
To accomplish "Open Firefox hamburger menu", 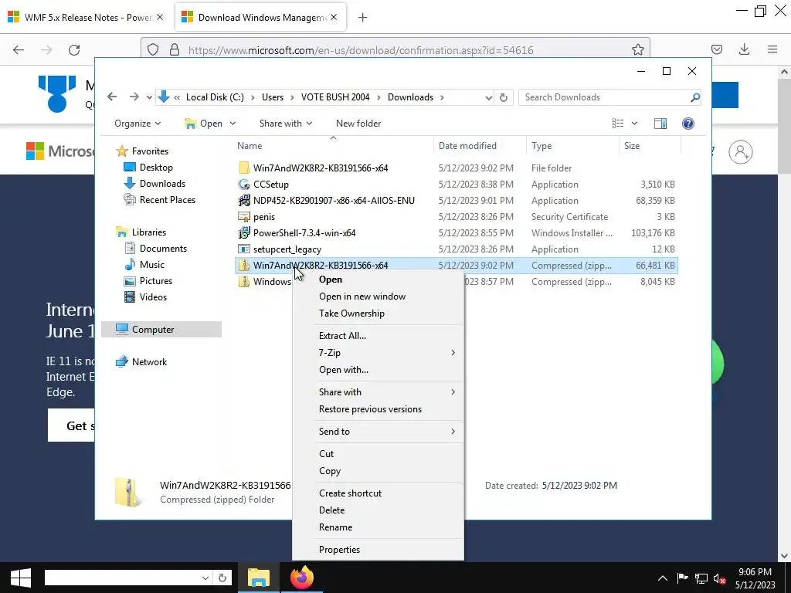I will [772, 49].
